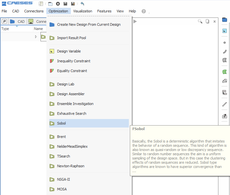Screen dimensions: 230x195
Task: Click the open project folder icon
Action: 50,4
